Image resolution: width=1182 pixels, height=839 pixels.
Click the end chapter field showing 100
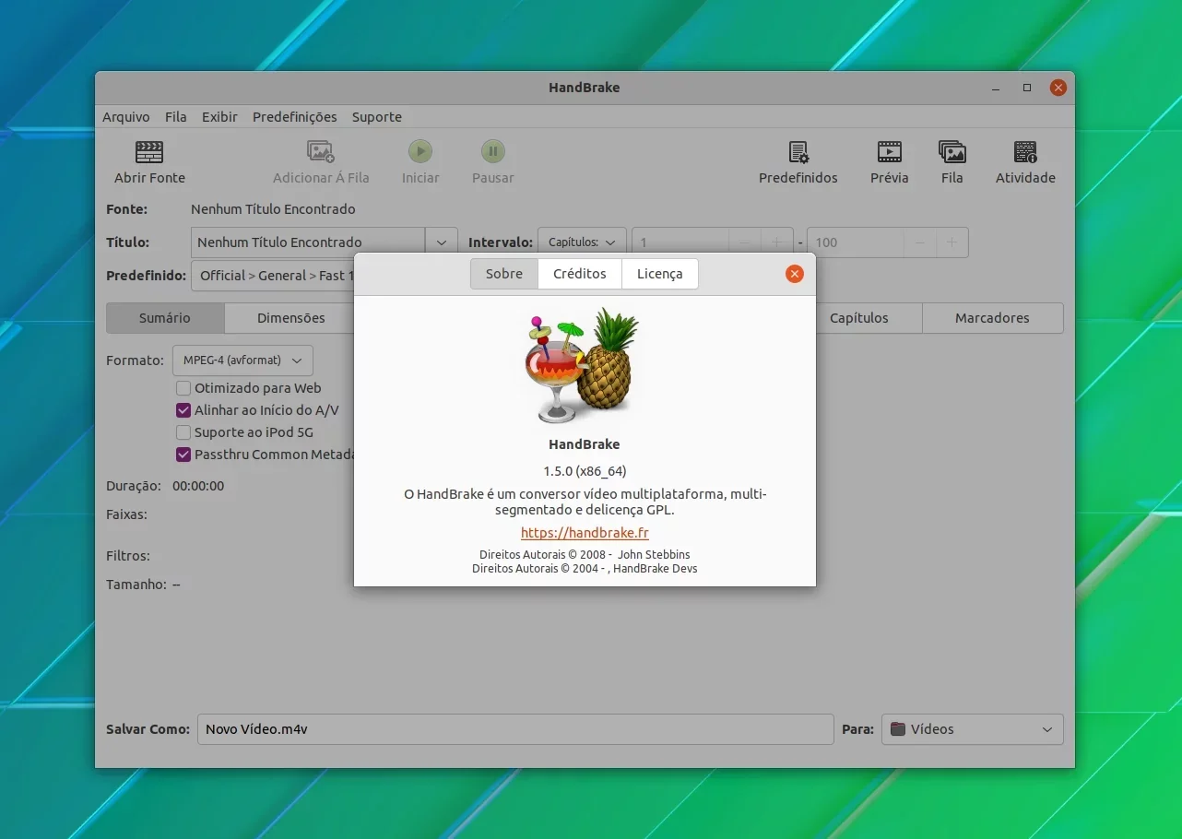coord(856,242)
